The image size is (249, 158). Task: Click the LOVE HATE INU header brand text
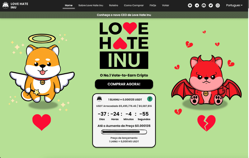tap(19, 6)
